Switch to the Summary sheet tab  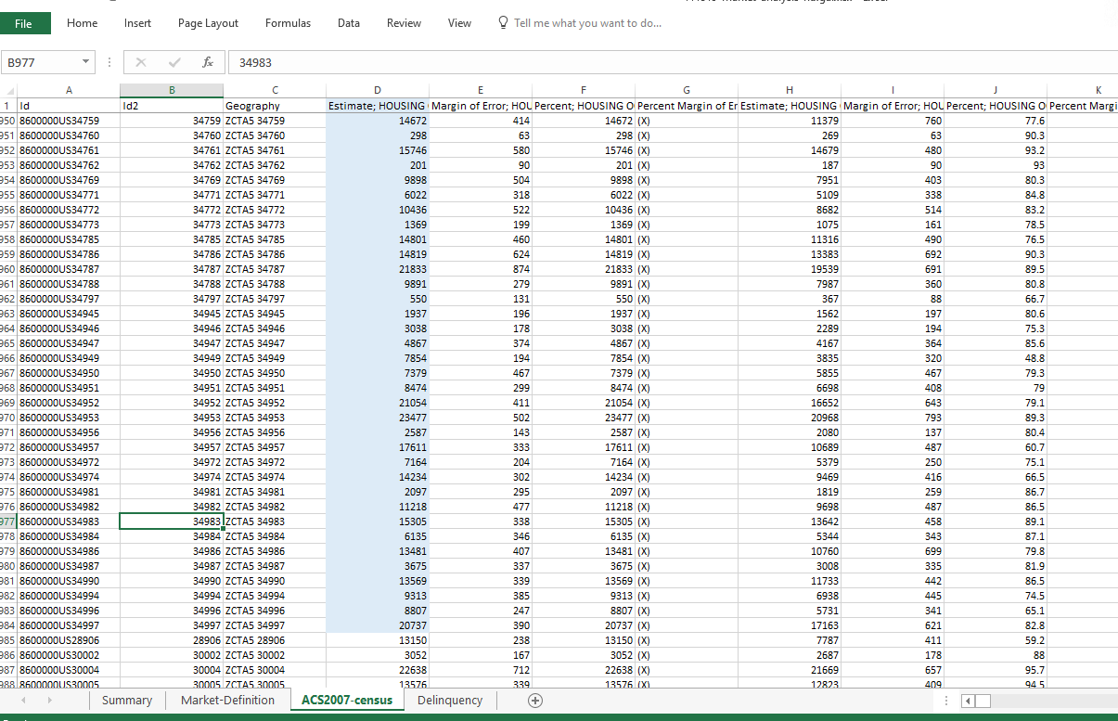pos(126,701)
